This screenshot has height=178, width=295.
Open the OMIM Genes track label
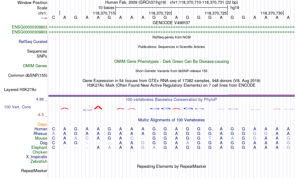(35, 66)
